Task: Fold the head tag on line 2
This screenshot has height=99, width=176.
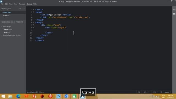Action: point(34,12)
